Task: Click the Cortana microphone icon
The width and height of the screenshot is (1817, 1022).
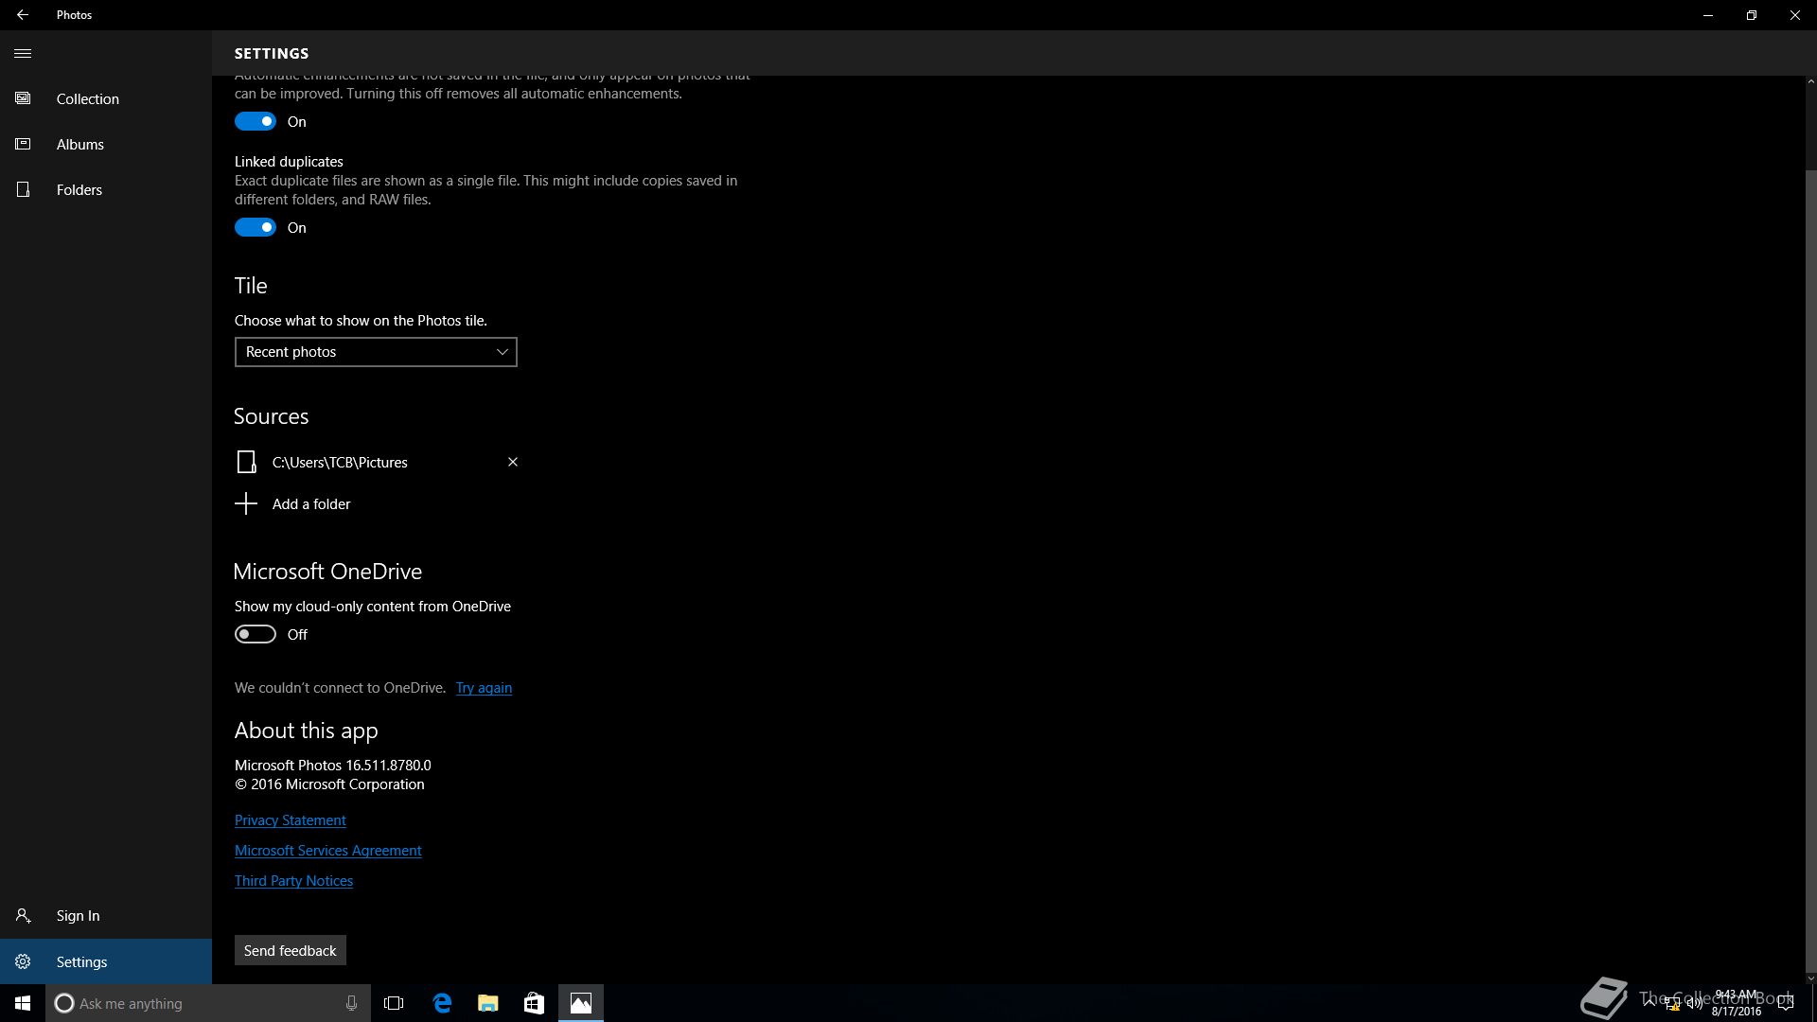Action: [x=351, y=1003]
